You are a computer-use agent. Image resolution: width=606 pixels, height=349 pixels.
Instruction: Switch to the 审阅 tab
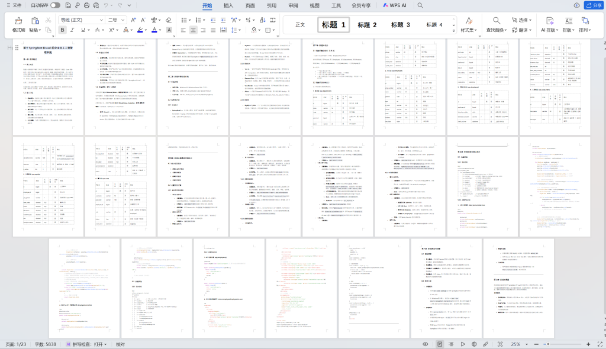(293, 5)
